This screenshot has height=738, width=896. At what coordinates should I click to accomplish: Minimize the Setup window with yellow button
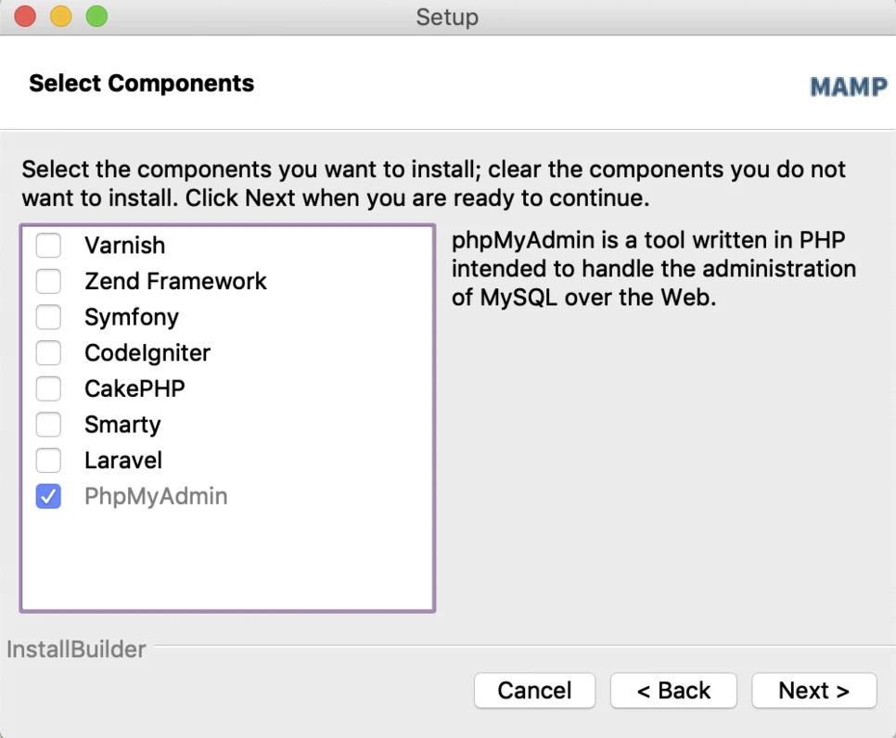61,16
